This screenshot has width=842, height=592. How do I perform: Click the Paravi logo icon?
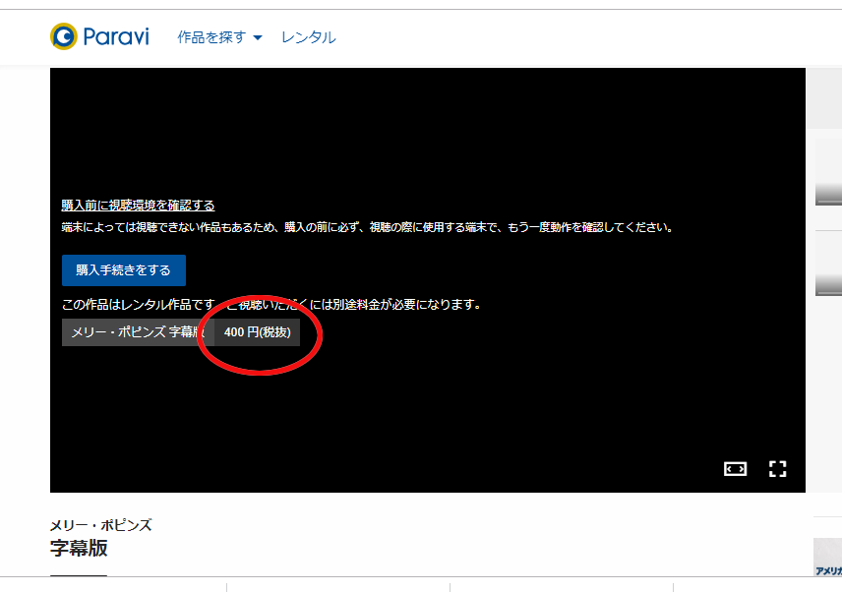click(64, 36)
